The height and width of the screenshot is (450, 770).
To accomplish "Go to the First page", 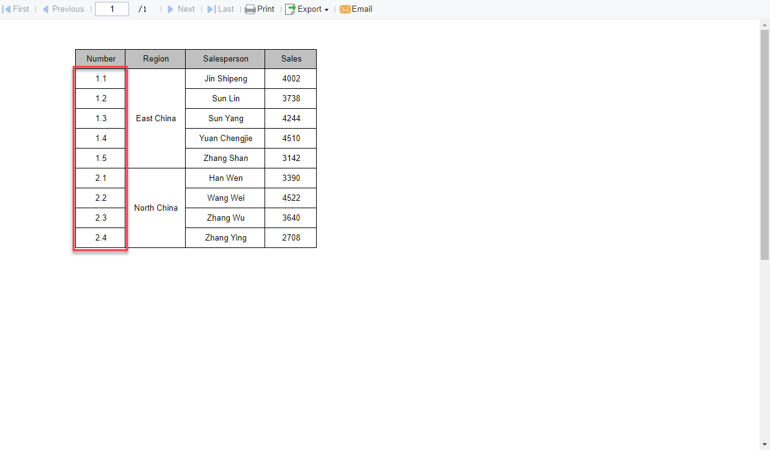I will coord(16,9).
